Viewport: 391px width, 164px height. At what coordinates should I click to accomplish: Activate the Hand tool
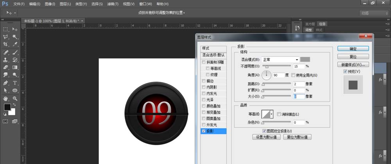point(6,98)
